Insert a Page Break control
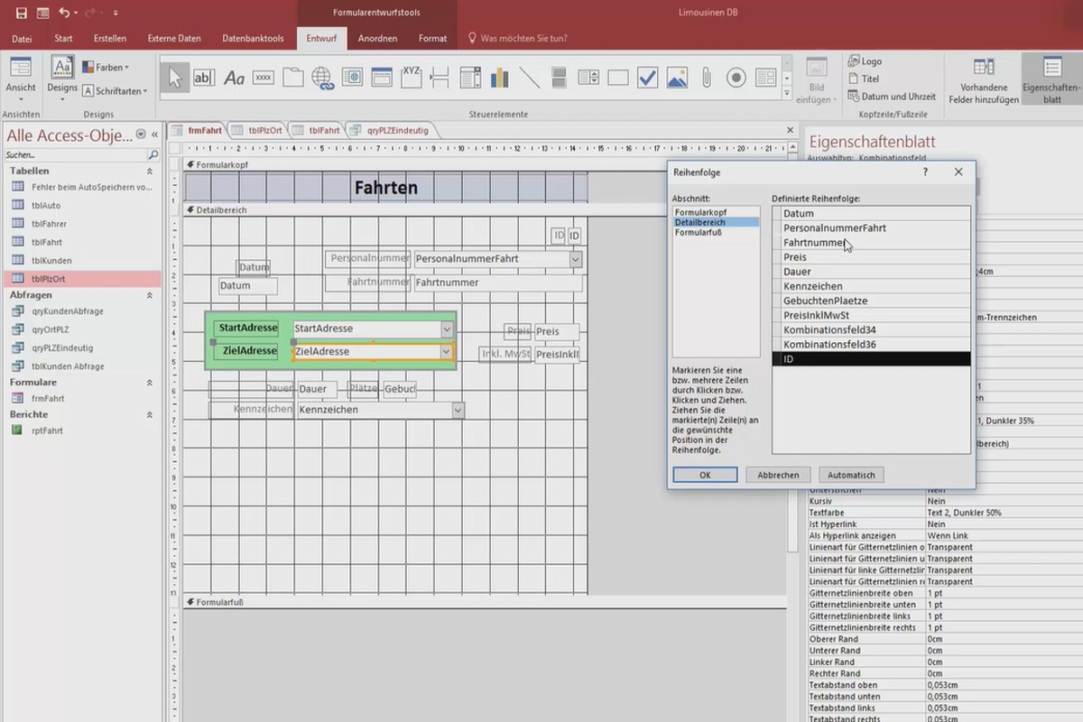 point(440,79)
